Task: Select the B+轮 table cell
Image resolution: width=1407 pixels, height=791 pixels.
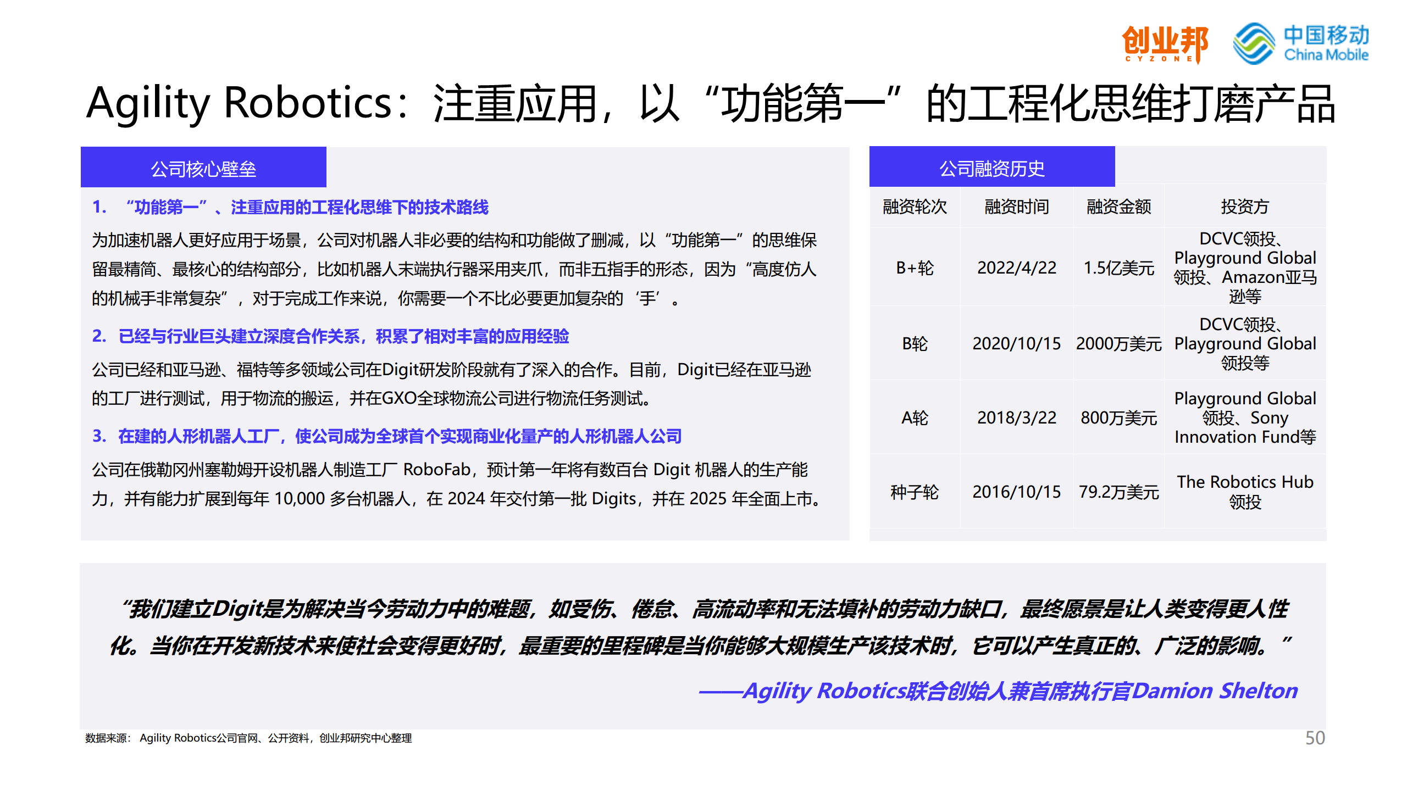Action: click(x=915, y=268)
